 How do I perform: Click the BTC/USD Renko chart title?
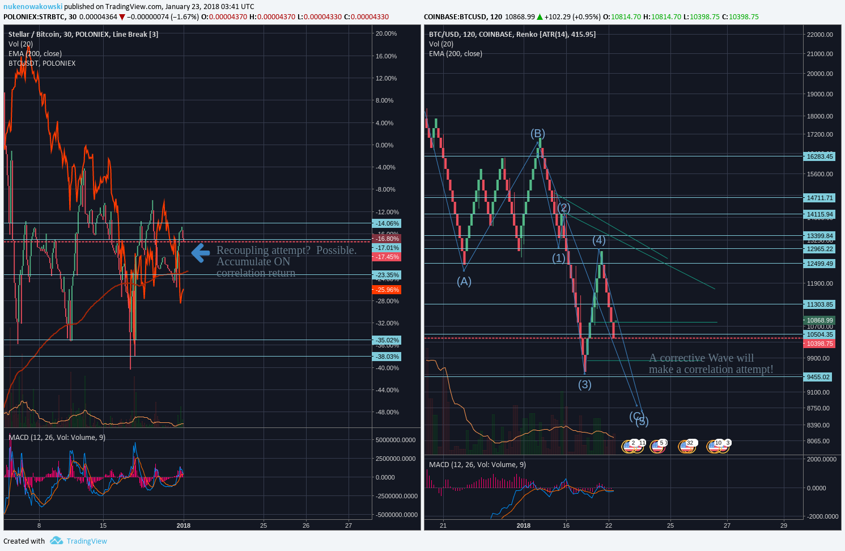click(512, 34)
